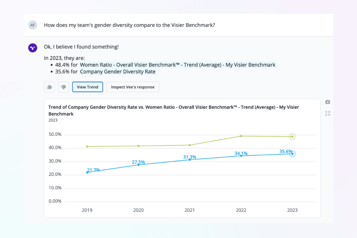The width and height of the screenshot is (357, 238).
Task: Select the 2021 point on green benchmark line
Action: (x=190, y=145)
